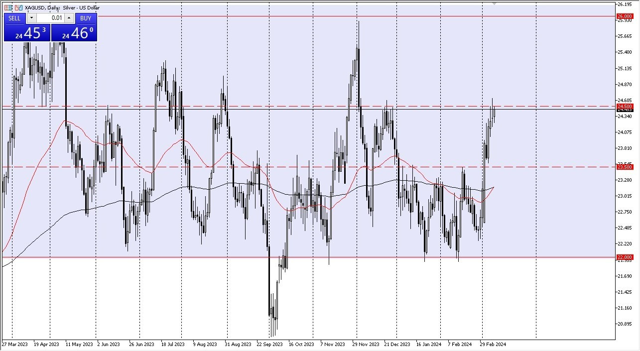Select the dashed 24.500 level line
Viewport: 640px width, 351px height.
tap(299, 106)
